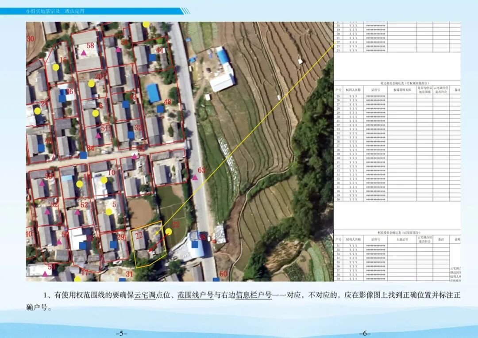Click the yellow dot marker on parcel 5
478x338 pixels.
click(x=109, y=212)
